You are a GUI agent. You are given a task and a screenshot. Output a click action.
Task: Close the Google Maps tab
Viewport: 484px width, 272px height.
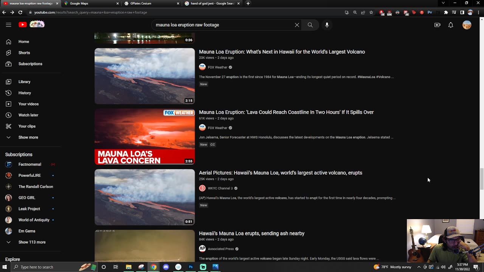point(118,3)
